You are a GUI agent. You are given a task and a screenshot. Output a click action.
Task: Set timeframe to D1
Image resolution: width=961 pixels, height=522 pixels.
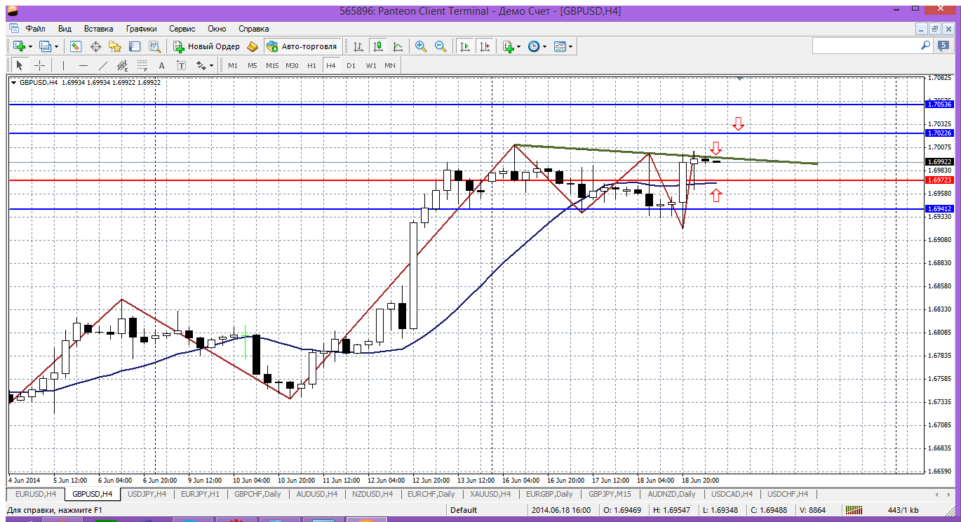[x=351, y=65]
